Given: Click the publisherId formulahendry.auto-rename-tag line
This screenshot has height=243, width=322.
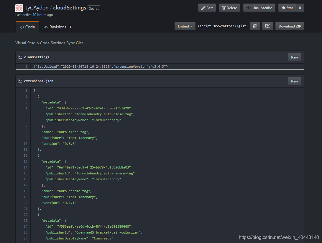Looking at the screenshot, I should 91,173.
